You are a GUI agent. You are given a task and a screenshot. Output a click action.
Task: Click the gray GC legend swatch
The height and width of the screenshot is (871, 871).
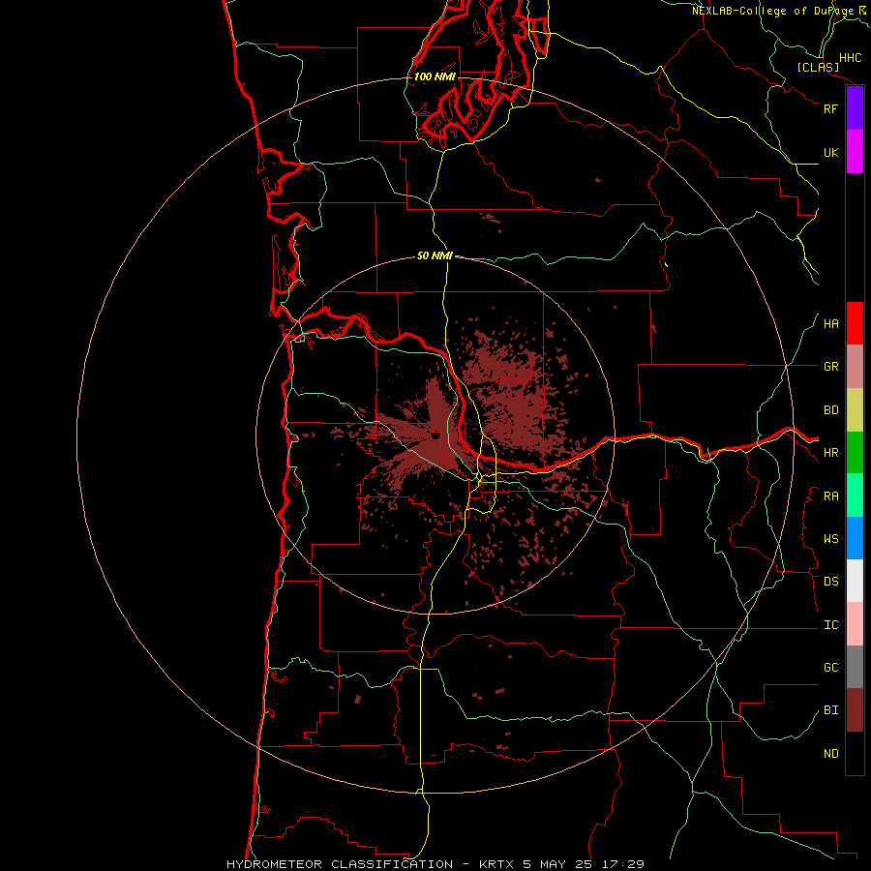[855, 667]
